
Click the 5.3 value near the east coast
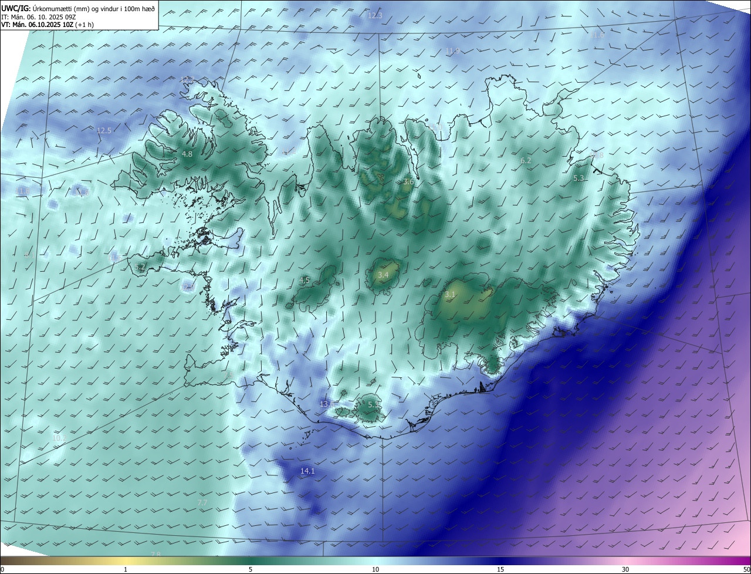click(x=579, y=178)
